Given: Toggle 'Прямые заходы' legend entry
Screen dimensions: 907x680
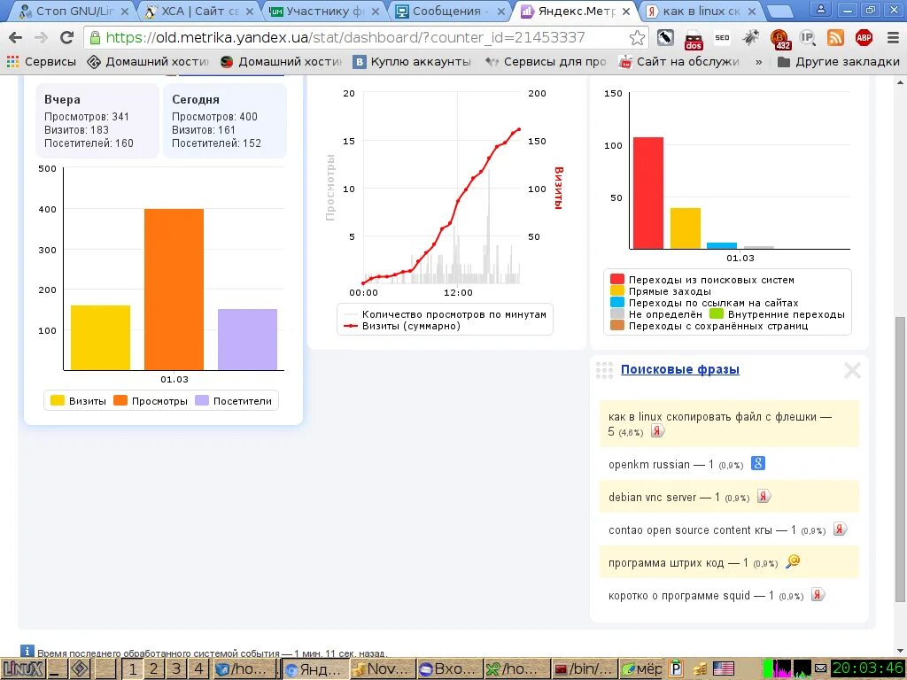Looking at the screenshot, I should [661, 291].
